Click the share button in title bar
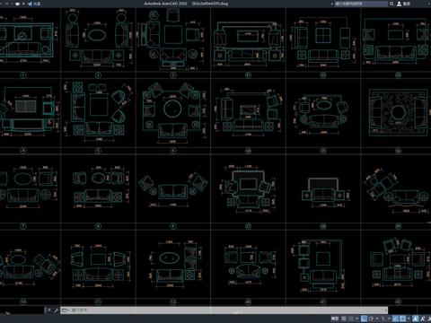This screenshot has width=431, height=323. [x=34, y=4]
